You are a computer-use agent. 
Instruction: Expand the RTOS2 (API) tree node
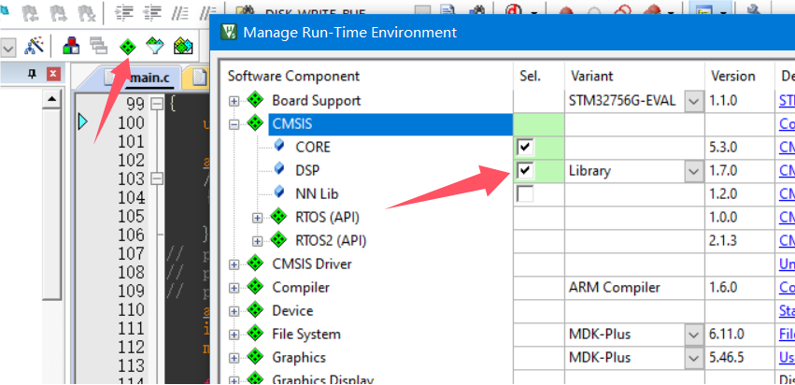[x=258, y=241]
